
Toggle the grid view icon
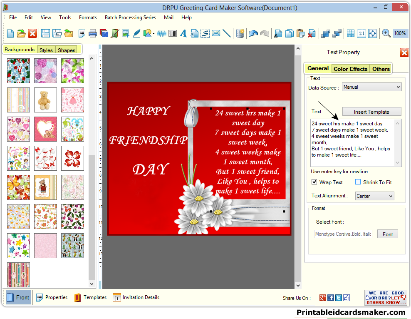pos(350,33)
